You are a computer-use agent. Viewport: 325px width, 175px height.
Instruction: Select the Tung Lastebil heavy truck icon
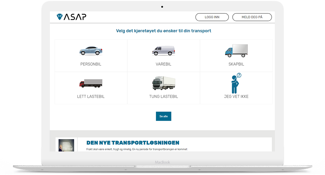tap(164, 83)
